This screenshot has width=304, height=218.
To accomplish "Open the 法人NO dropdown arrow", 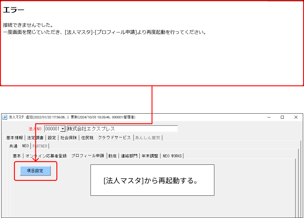I will [x=63, y=129].
